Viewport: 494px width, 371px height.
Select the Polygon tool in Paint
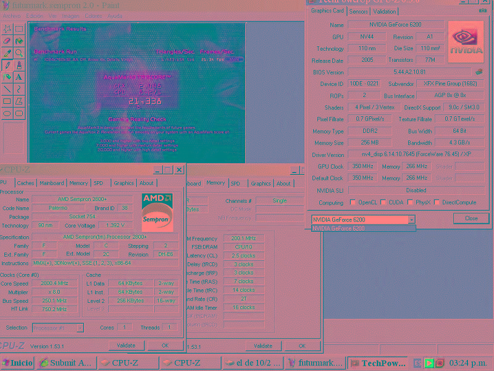(19, 101)
